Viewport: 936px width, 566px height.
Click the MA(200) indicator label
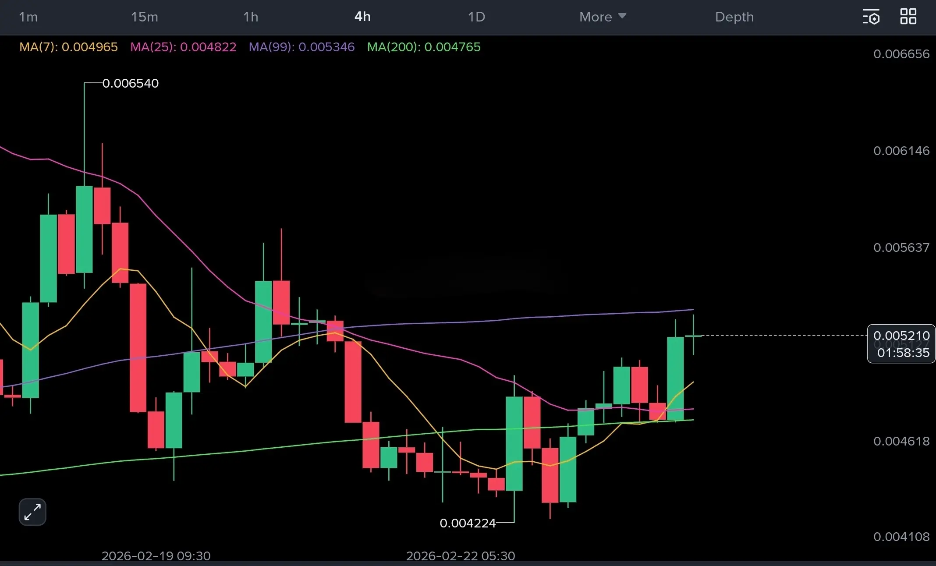click(424, 47)
